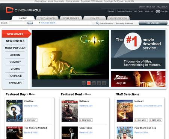Click inside the Search text field

click(x=18, y=23)
